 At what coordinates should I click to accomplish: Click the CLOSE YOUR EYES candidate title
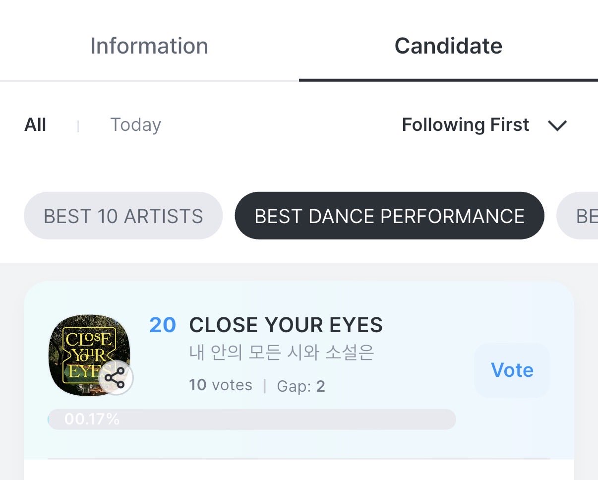pyautogui.click(x=286, y=325)
